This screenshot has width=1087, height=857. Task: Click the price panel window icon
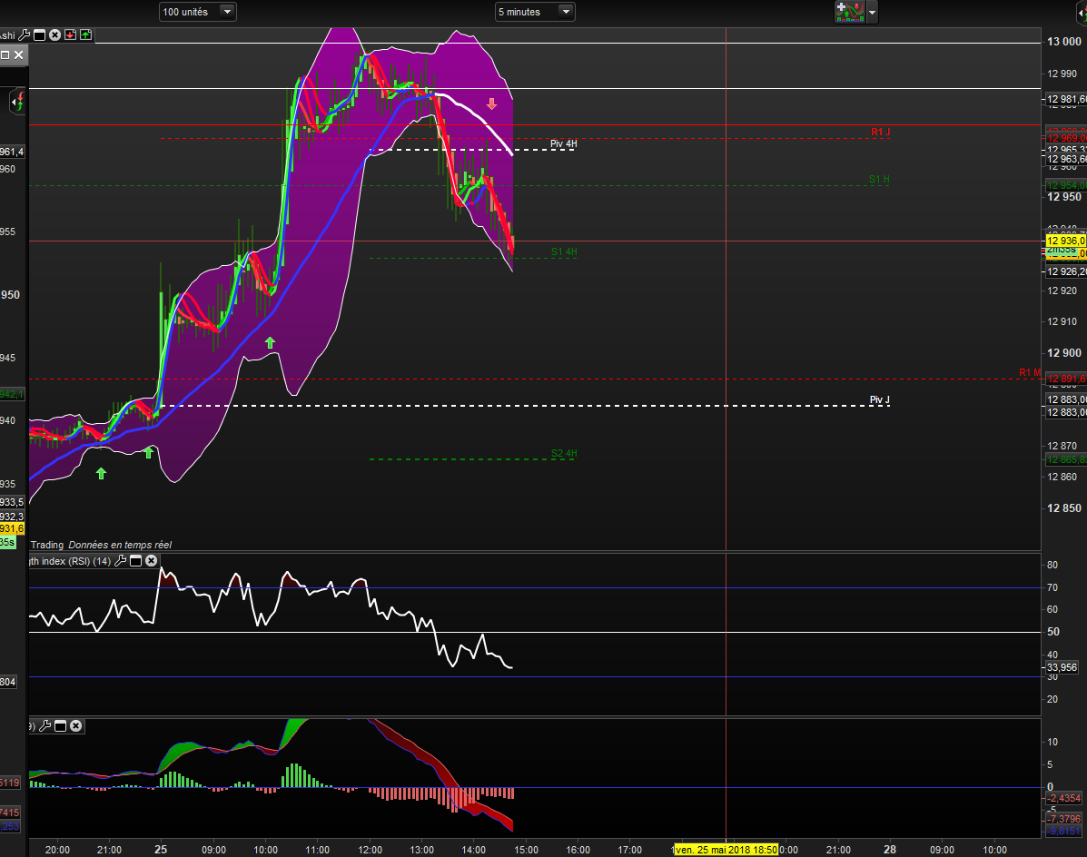39,34
